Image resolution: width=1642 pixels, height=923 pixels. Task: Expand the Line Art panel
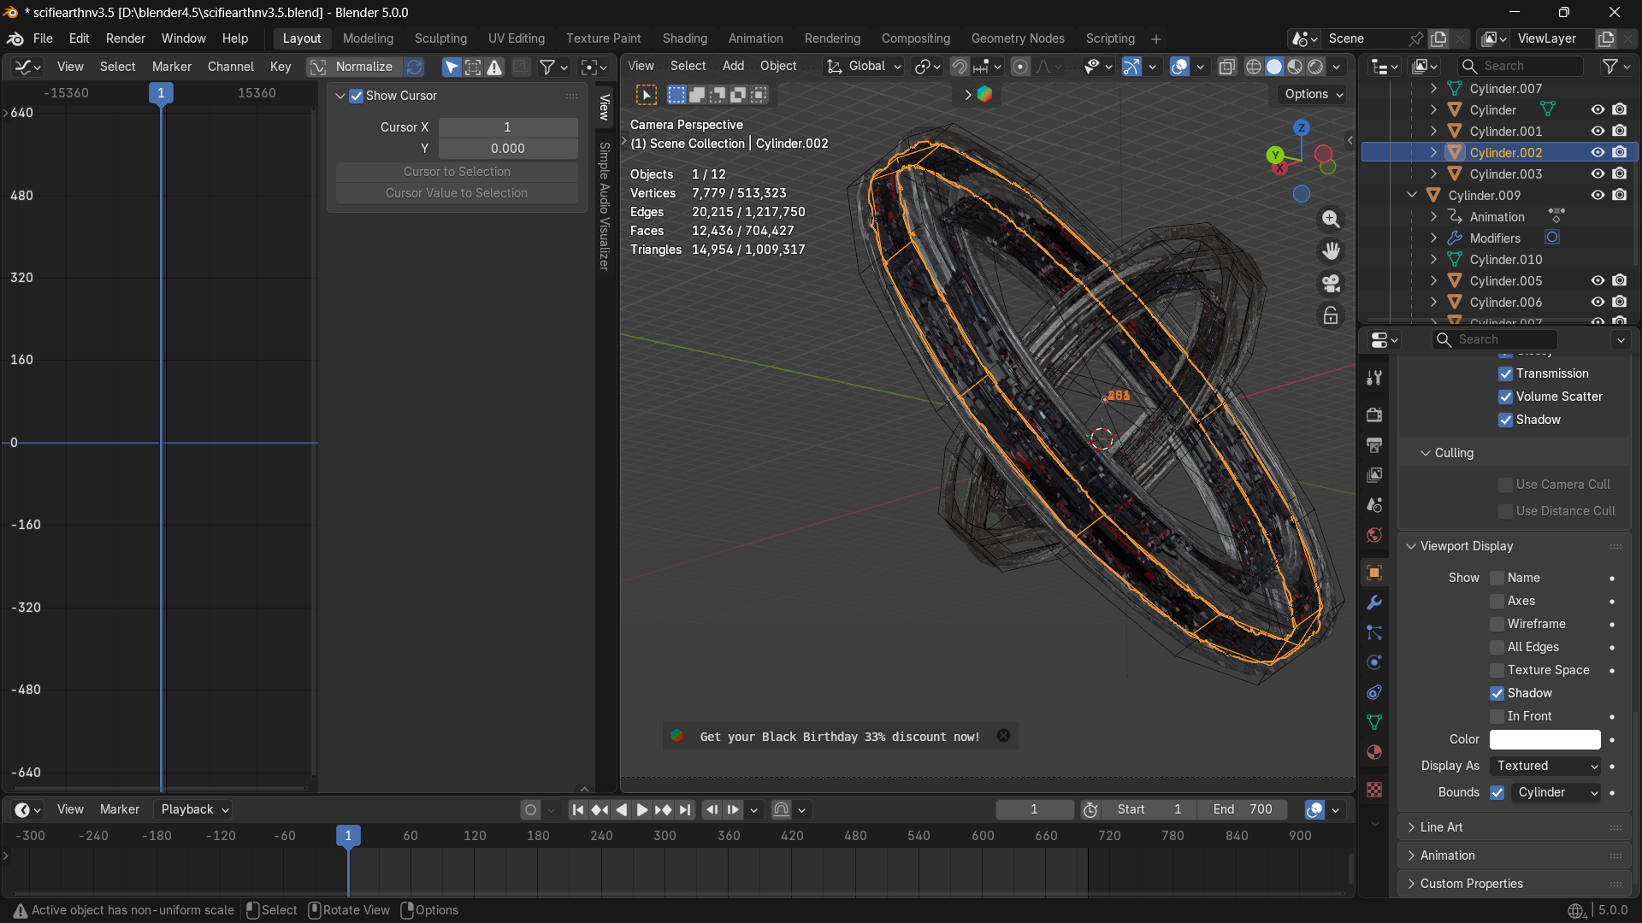pos(1442,827)
